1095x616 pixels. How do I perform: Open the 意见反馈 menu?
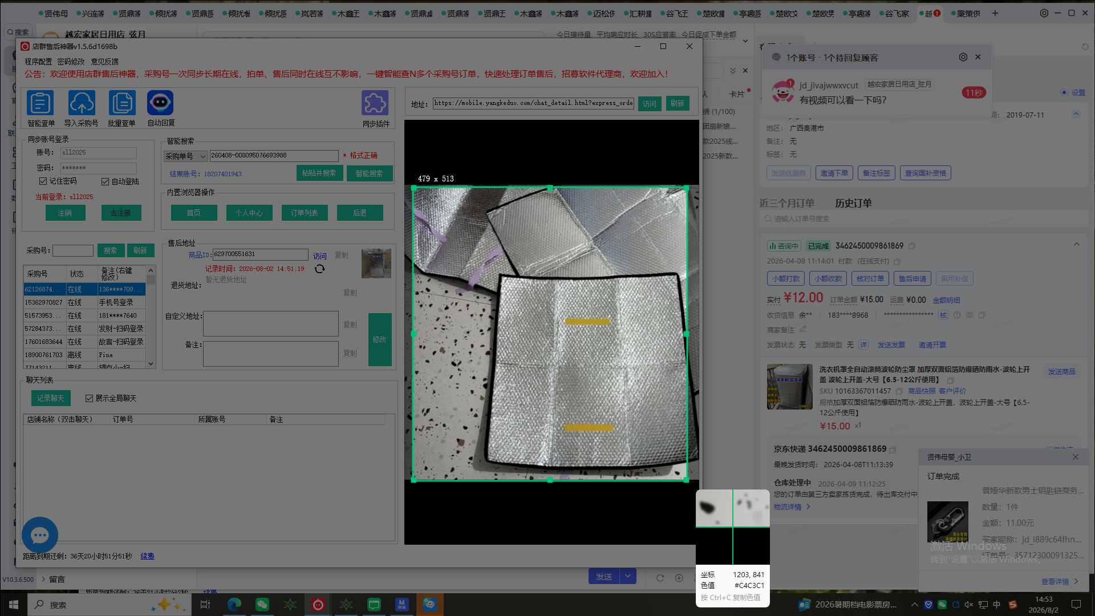[x=105, y=62]
